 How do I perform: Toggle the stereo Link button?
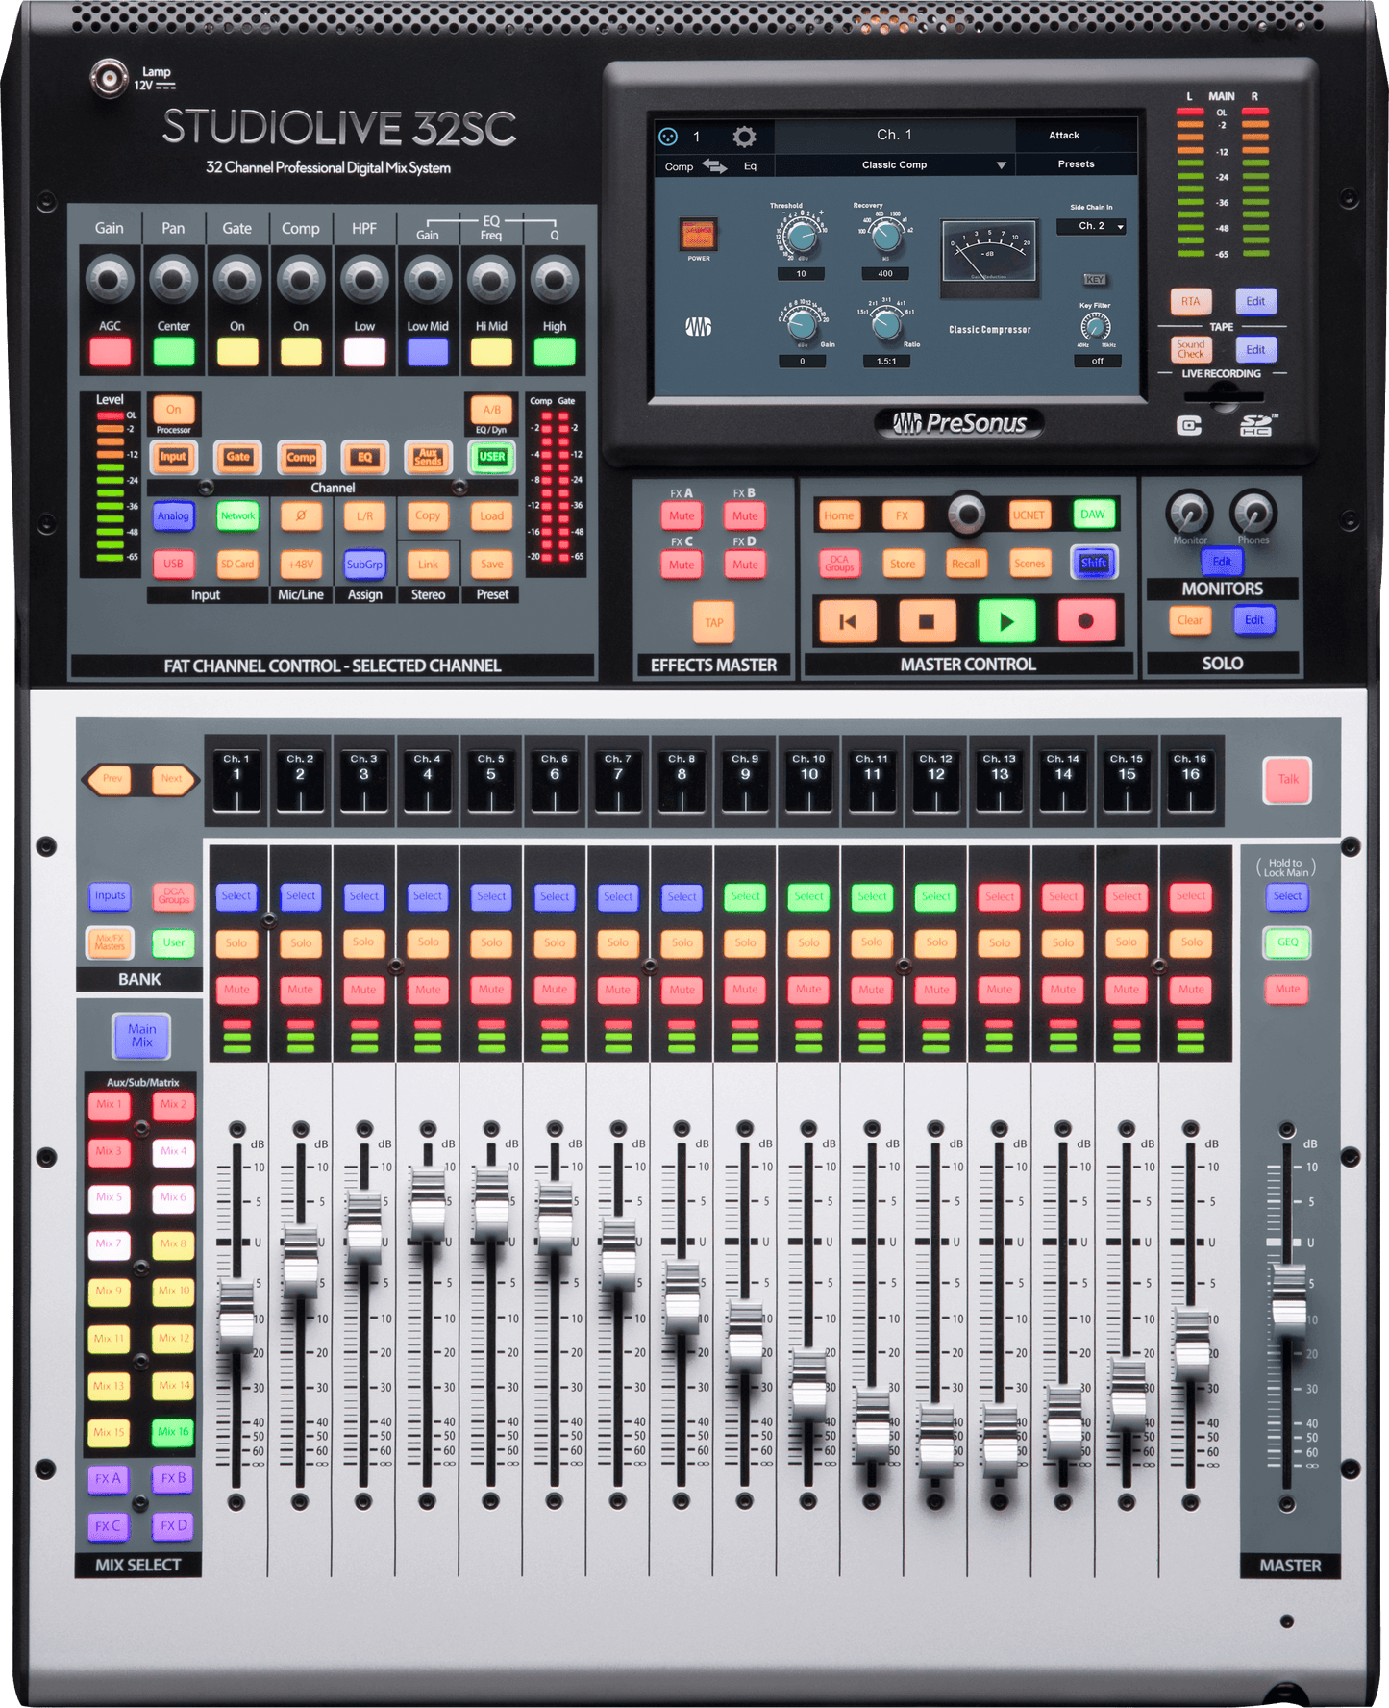[x=428, y=565]
